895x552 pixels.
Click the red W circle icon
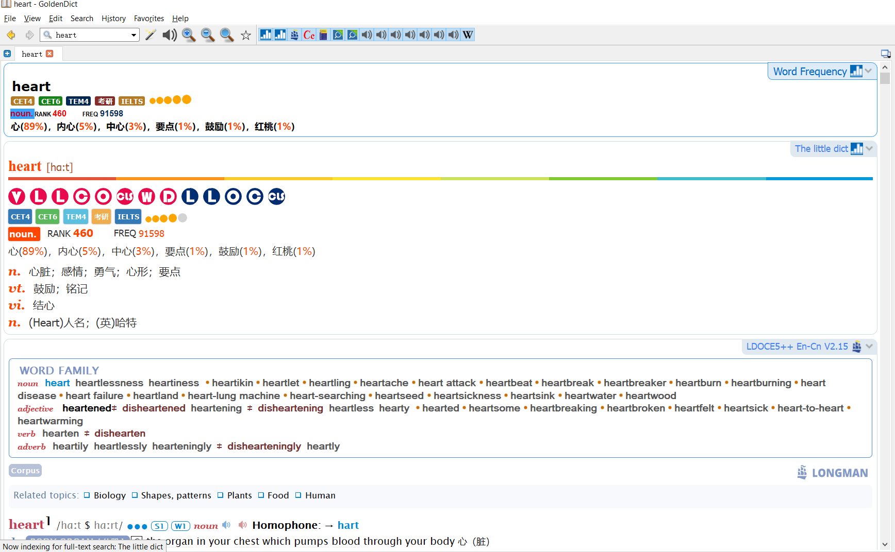(146, 196)
